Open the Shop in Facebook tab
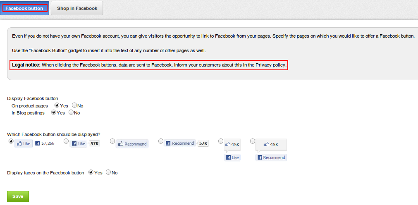The height and width of the screenshot is (205, 418). pyautogui.click(x=77, y=8)
